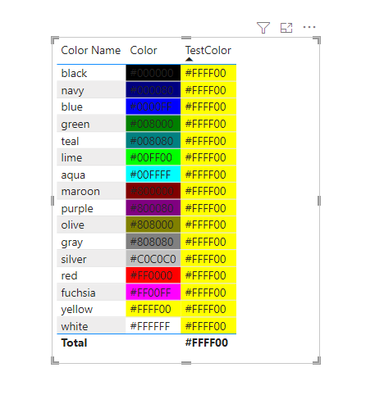This screenshot has height=413, width=384.
Task: Select the #00FF00 lime color cell
Action: click(x=153, y=157)
